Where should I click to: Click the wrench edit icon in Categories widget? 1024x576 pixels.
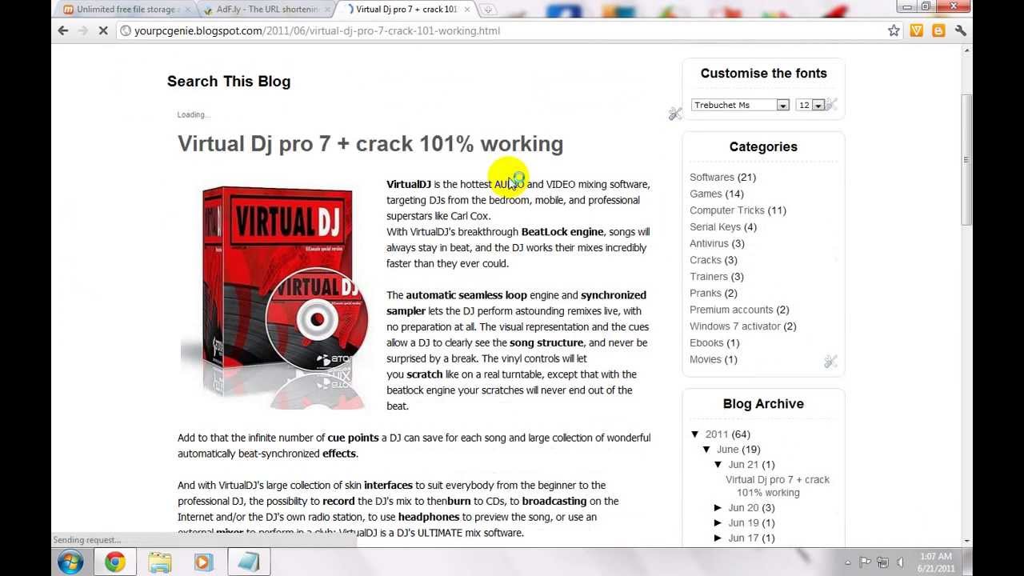click(x=830, y=362)
